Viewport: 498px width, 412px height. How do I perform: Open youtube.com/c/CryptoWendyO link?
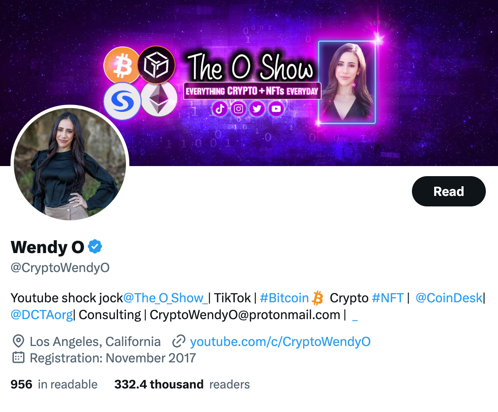pyautogui.click(x=280, y=341)
